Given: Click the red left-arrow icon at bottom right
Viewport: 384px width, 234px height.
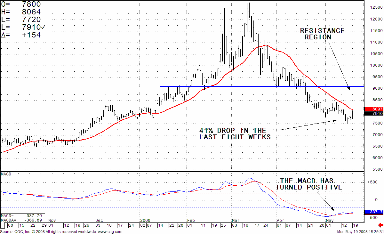Looking at the screenshot, I should [380, 226].
